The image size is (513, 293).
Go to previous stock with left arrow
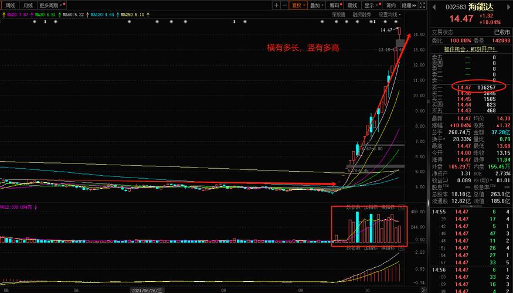434,8
